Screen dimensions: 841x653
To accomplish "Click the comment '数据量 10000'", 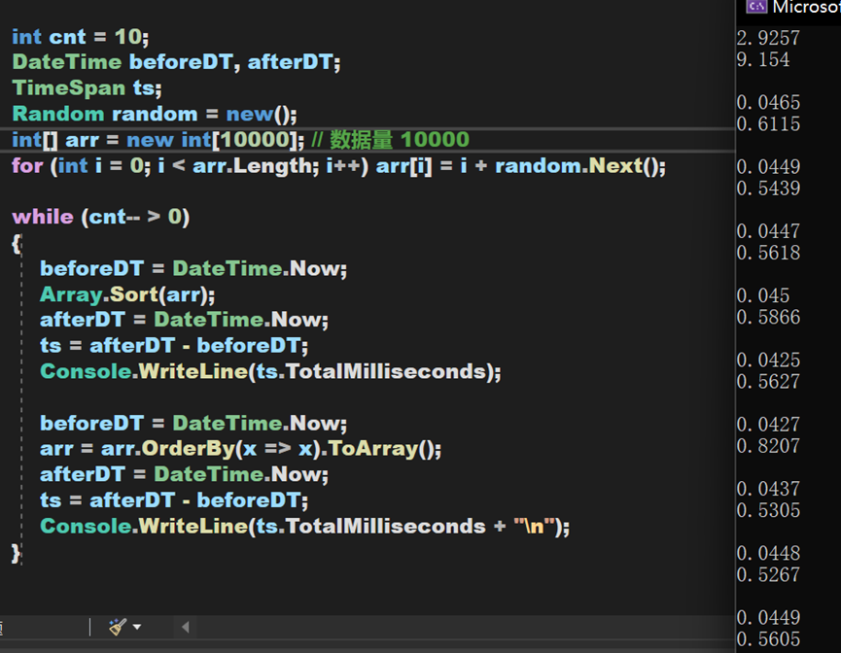I will pos(399,140).
